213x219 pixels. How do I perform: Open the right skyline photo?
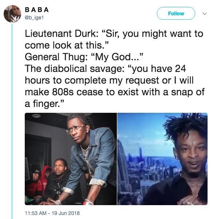tap(162, 159)
